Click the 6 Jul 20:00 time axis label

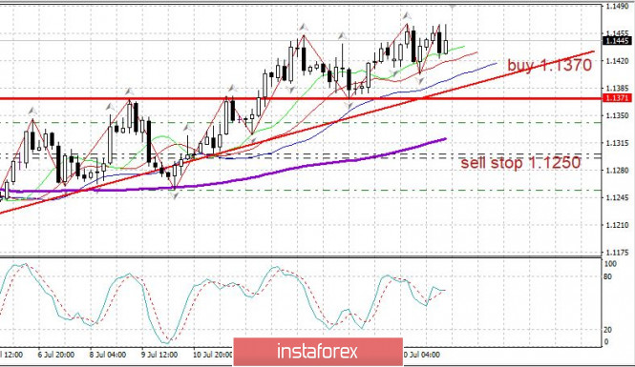coord(56,355)
